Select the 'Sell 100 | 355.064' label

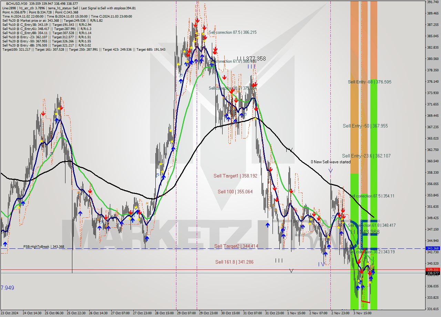(x=235, y=192)
